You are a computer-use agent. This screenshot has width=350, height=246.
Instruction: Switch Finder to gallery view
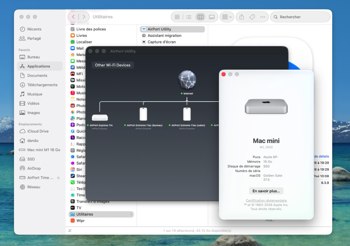(x=212, y=17)
